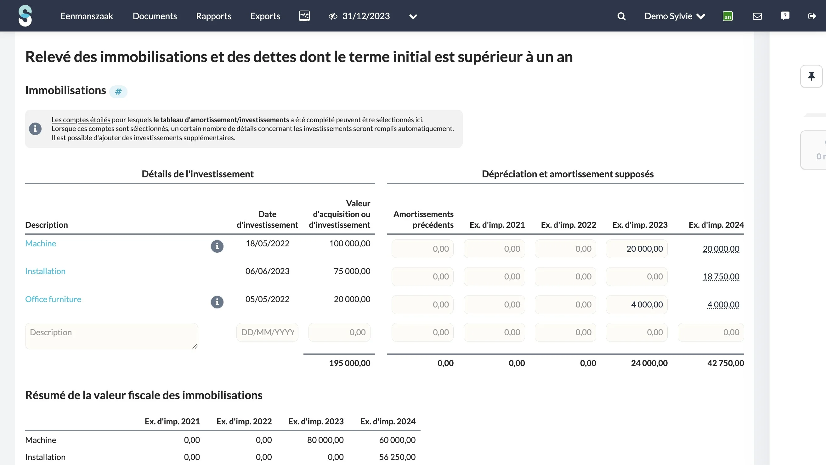Click Installation's Ex. d'imp. 2022 field
This screenshot has height=465, width=826.
(x=565, y=277)
